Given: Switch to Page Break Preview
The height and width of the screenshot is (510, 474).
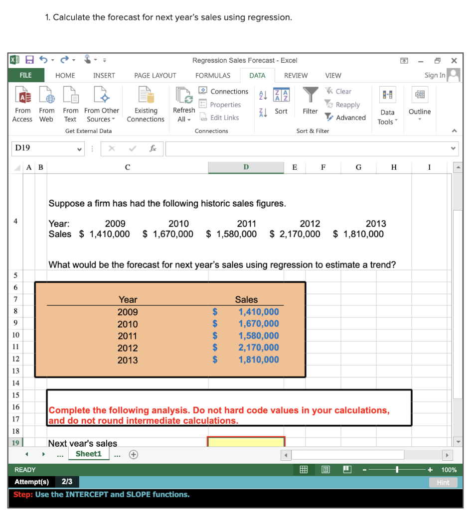Looking at the screenshot, I should [347, 470].
